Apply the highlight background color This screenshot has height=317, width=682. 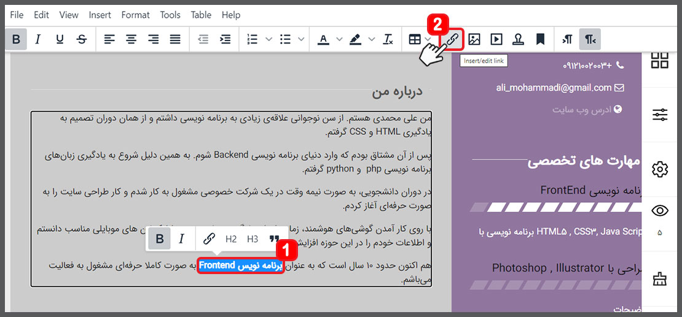coord(355,39)
